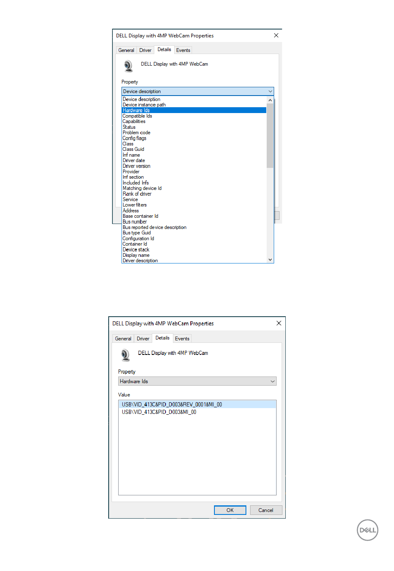Viewport: 394px width, 571px height.
Task: Select Rank of driver entry
Action: tap(194, 194)
